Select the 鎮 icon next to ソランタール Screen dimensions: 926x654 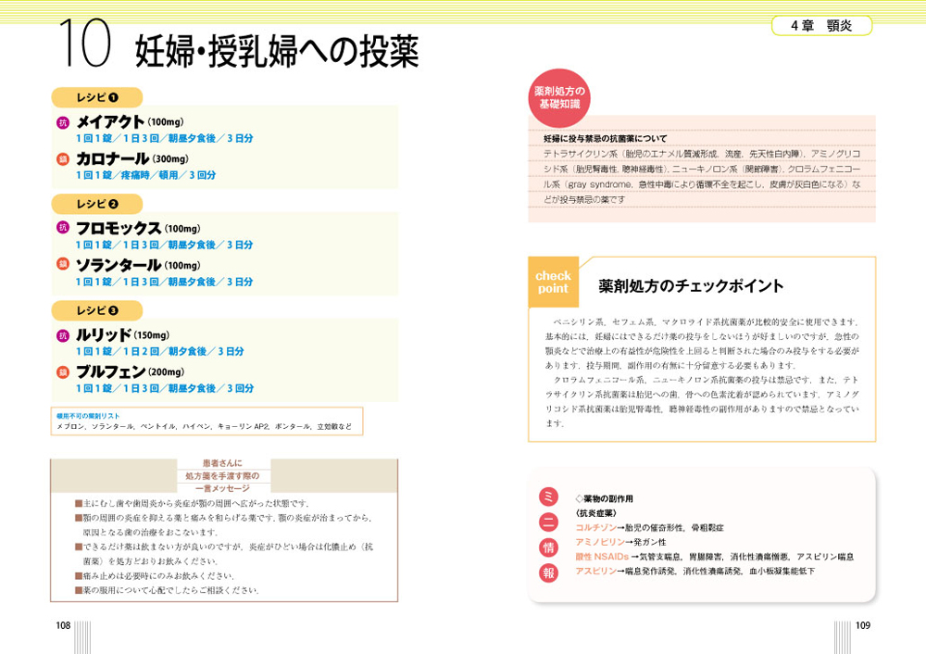(x=63, y=266)
